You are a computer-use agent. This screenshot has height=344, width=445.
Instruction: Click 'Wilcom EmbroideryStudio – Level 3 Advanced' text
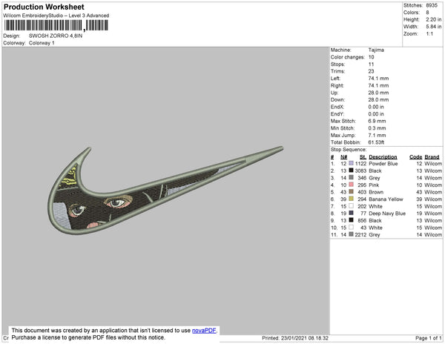point(56,16)
